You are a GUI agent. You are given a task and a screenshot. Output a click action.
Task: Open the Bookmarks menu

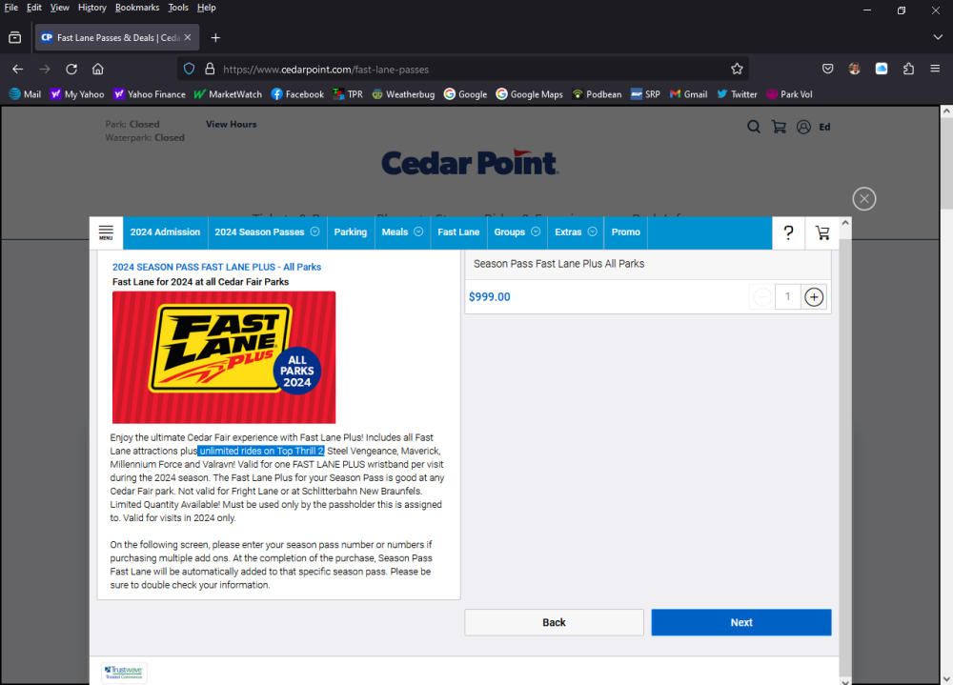(x=137, y=8)
